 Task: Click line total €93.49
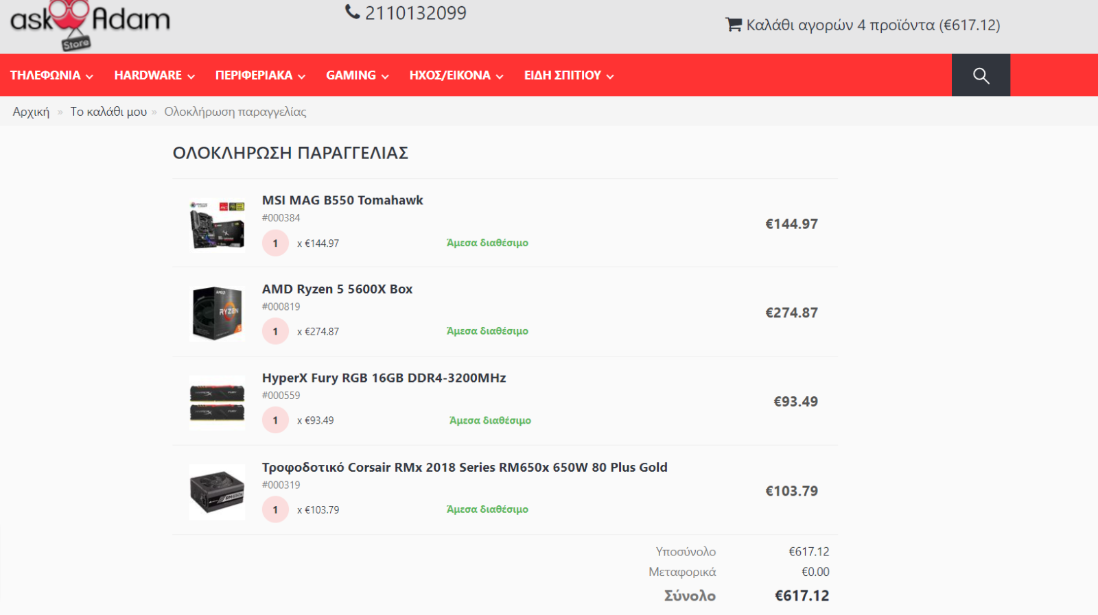796,402
